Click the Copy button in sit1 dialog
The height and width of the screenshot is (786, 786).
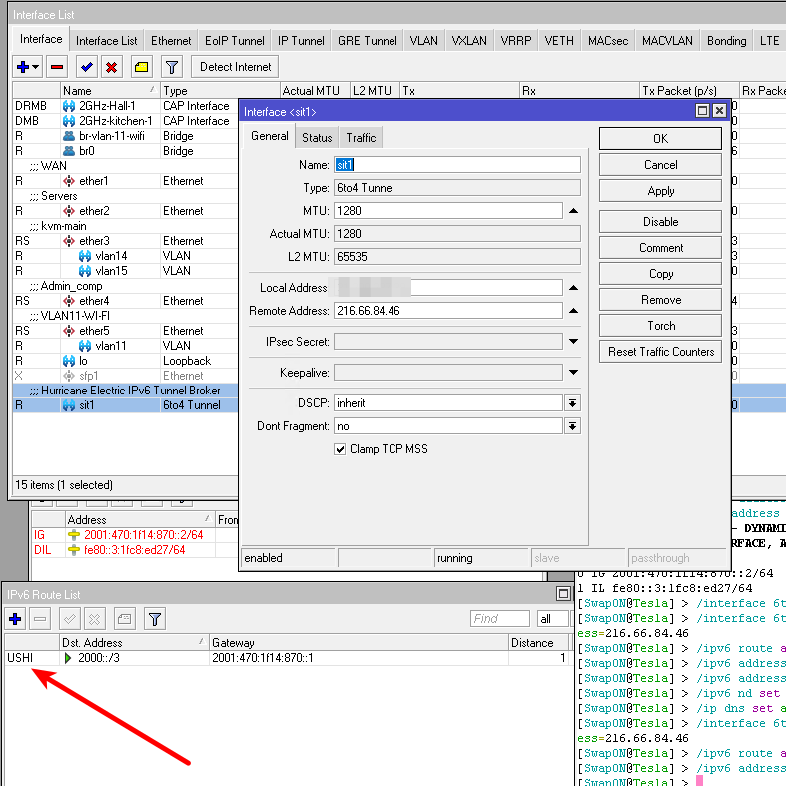[x=661, y=274]
